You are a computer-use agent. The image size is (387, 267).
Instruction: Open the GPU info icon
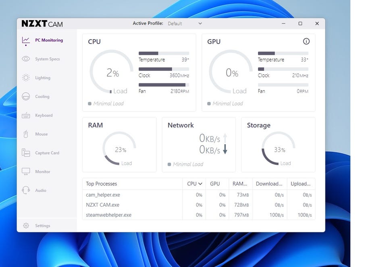tap(306, 41)
